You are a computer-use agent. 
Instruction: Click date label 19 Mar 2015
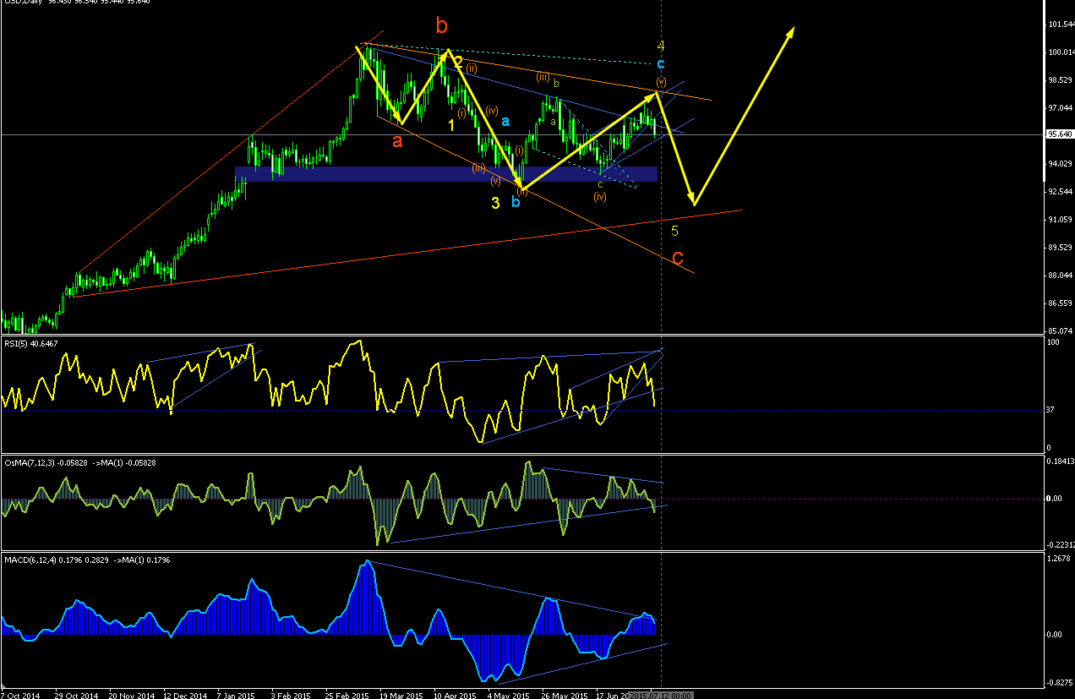[400, 695]
